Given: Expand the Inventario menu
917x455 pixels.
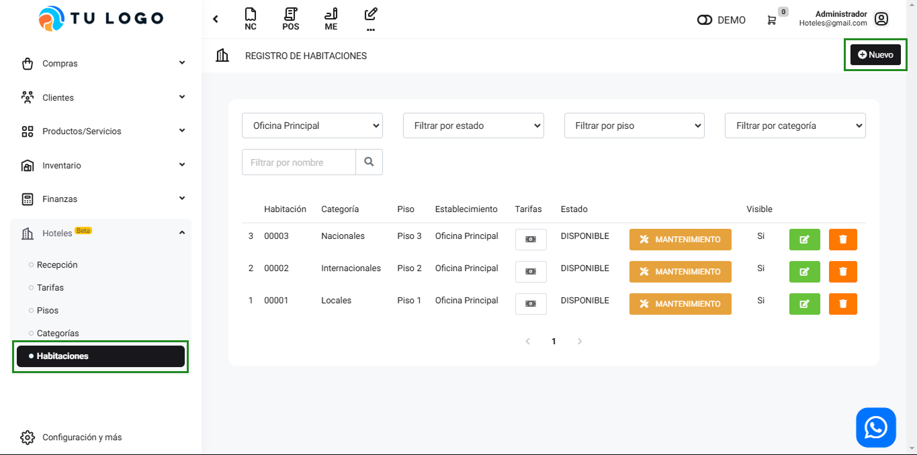Looking at the screenshot, I should (x=101, y=165).
